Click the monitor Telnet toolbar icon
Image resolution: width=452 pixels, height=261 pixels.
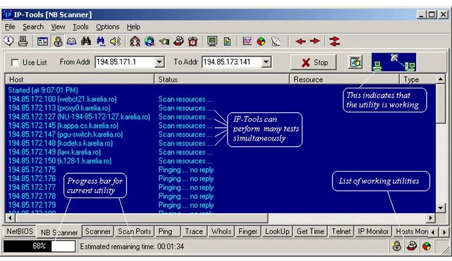tap(212, 42)
